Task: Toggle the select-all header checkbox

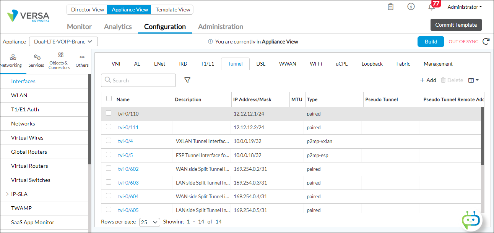Action: [x=109, y=98]
